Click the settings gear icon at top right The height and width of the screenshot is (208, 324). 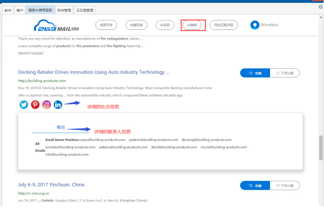(x=321, y=7)
